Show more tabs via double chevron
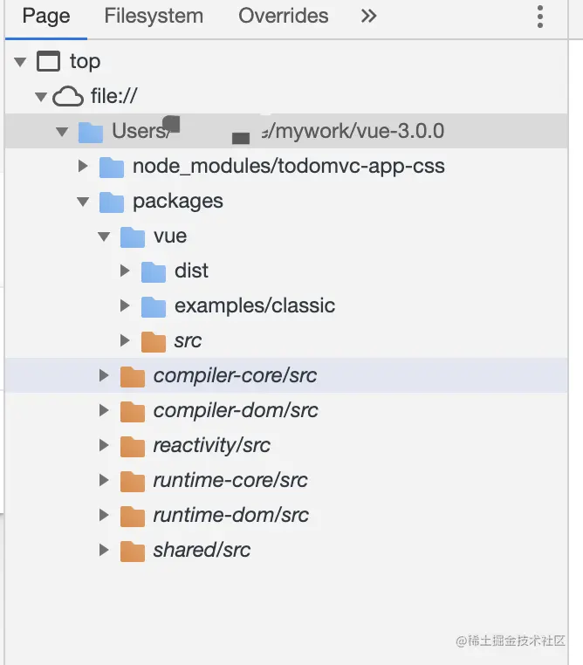 click(x=368, y=16)
